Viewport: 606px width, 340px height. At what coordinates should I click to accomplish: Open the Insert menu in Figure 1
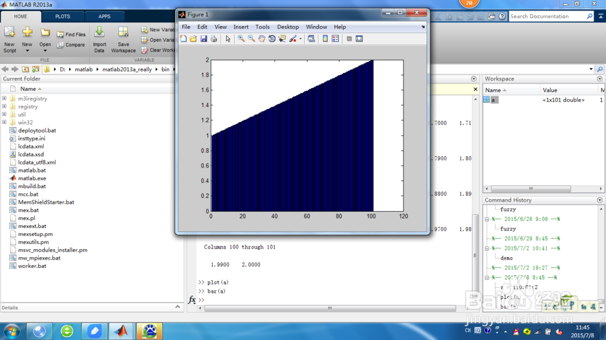241,27
